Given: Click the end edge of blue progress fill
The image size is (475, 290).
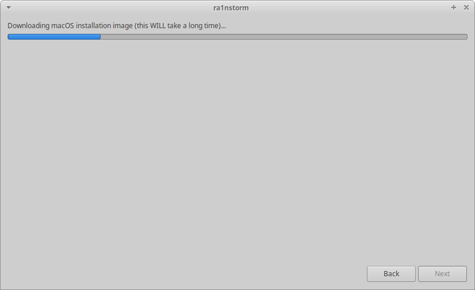Looking at the screenshot, I should tap(100, 37).
